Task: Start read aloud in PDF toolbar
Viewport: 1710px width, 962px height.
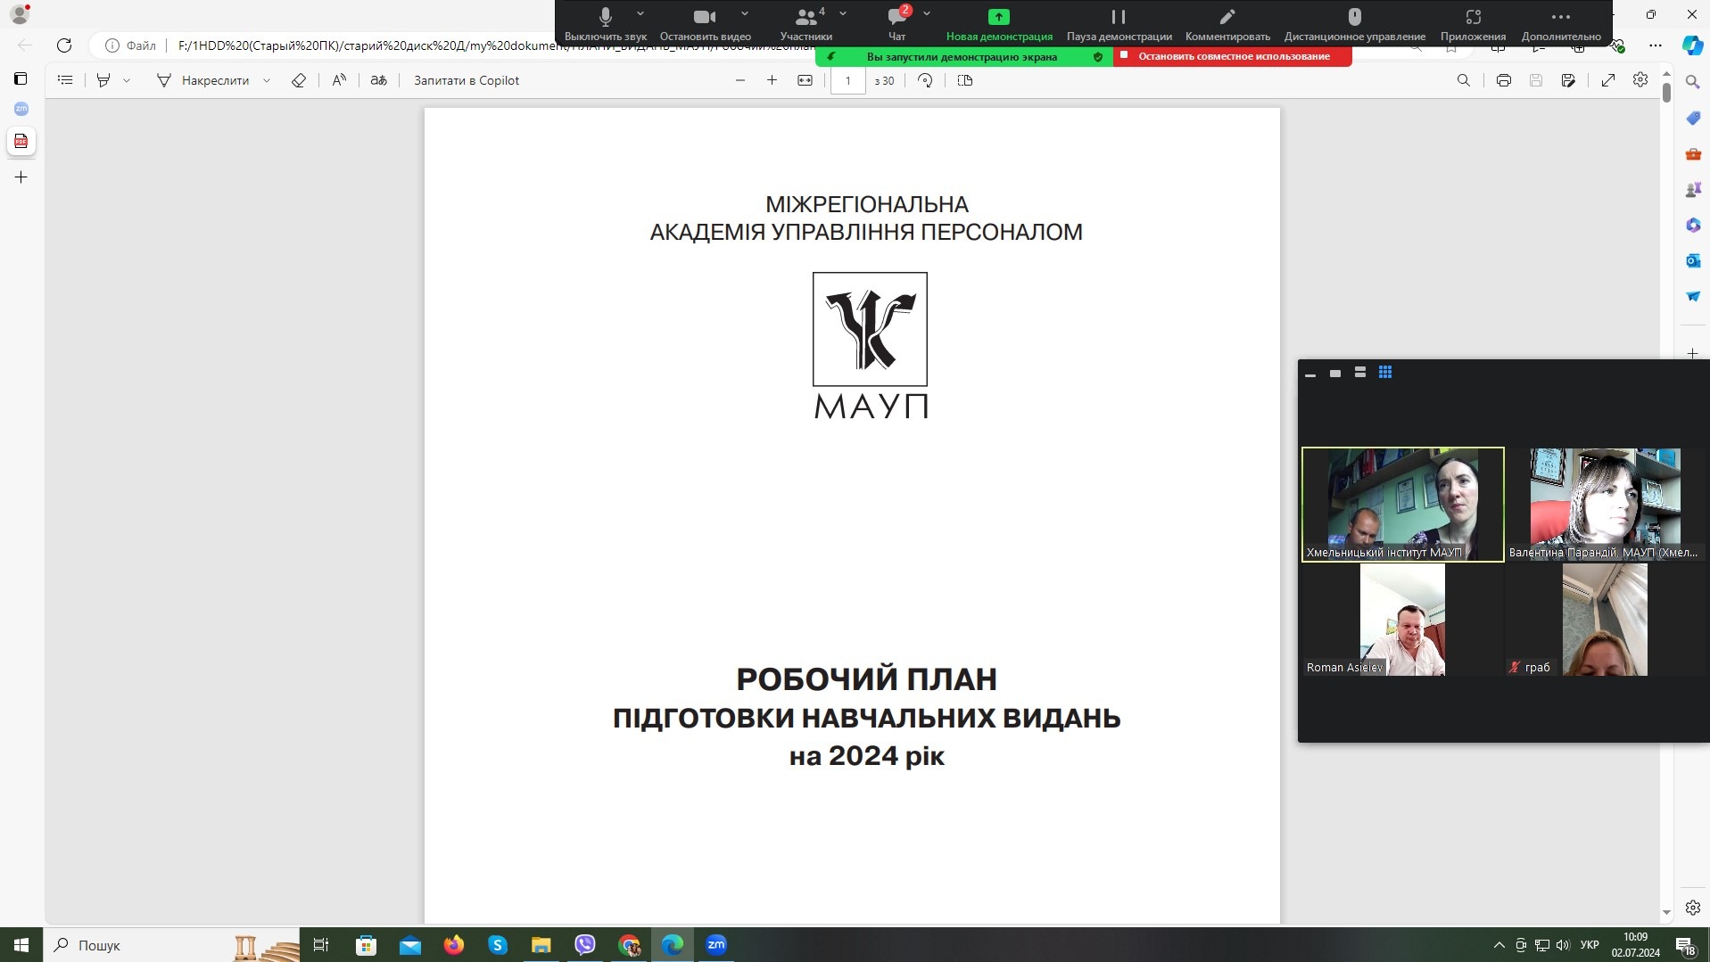Action: point(339,80)
